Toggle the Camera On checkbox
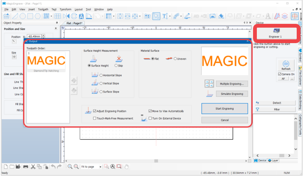 [x=279, y=74]
